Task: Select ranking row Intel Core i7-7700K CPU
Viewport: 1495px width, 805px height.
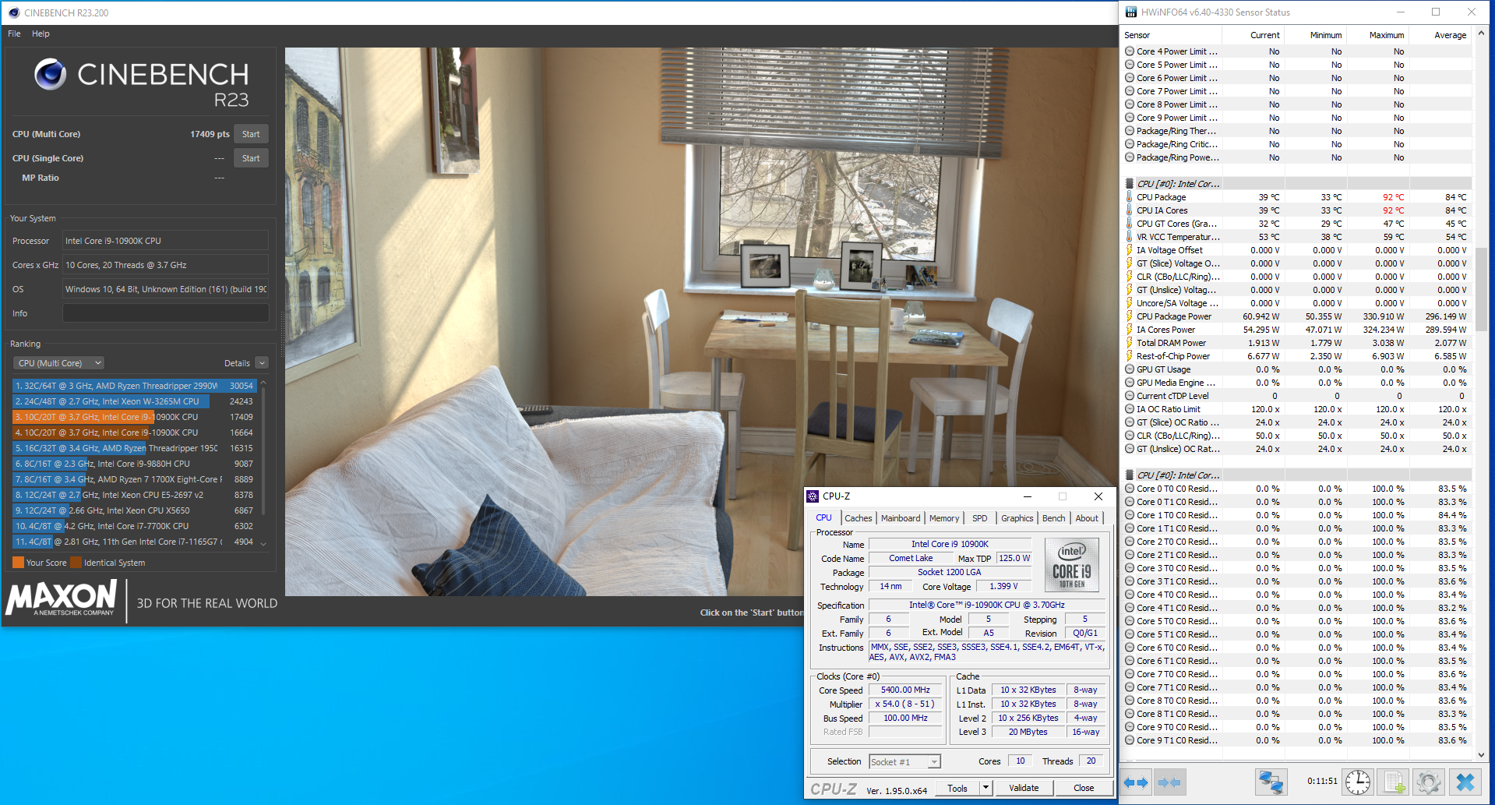Action: (x=134, y=526)
